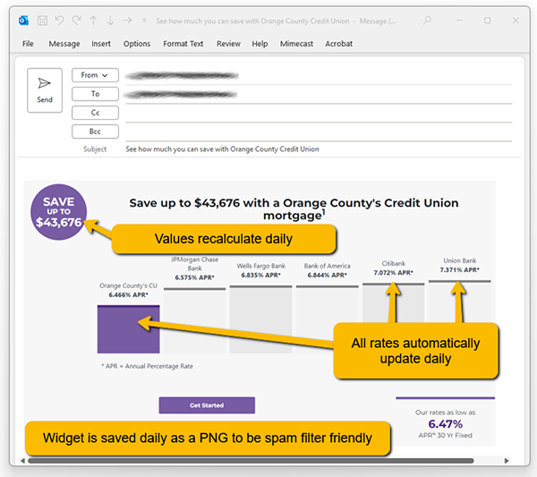Image resolution: width=537 pixels, height=477 pixels.
Task: Go to previous item up arrow
Action: 93,20
